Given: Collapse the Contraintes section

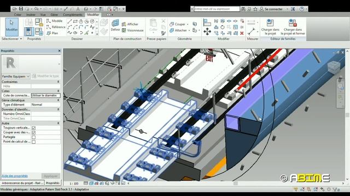Looking at the screenshot, I should point(58,82).
